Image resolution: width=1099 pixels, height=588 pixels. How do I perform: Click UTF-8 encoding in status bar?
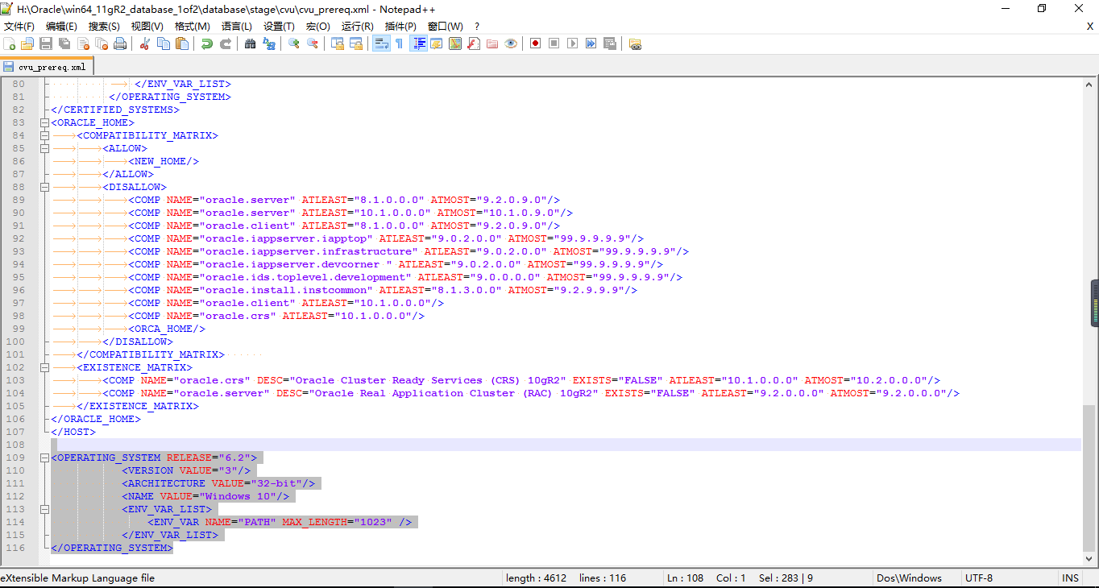tap(979, 578)
